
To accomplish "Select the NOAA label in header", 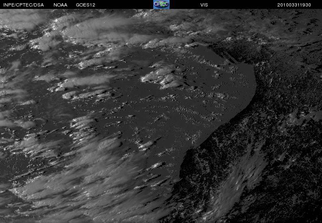I will pyautogui.click(x=60, y=5).
